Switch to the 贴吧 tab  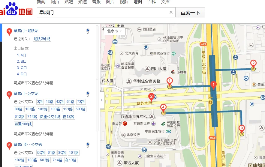(69, 2)
